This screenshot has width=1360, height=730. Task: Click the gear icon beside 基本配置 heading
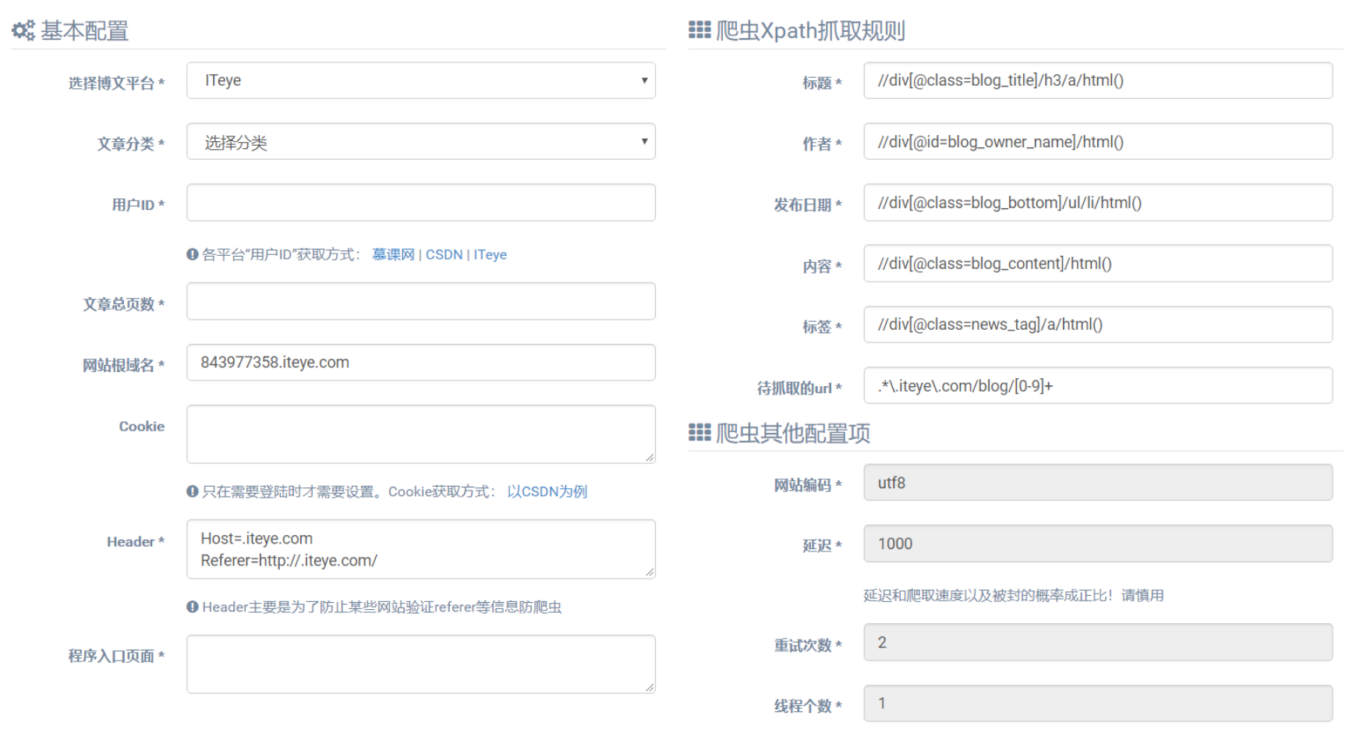click(x=21, y=30)
